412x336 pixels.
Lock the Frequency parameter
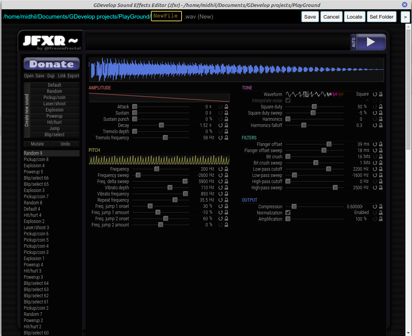[226, 169]
